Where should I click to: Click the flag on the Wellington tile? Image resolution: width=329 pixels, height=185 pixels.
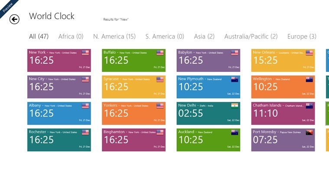(309, 79)
